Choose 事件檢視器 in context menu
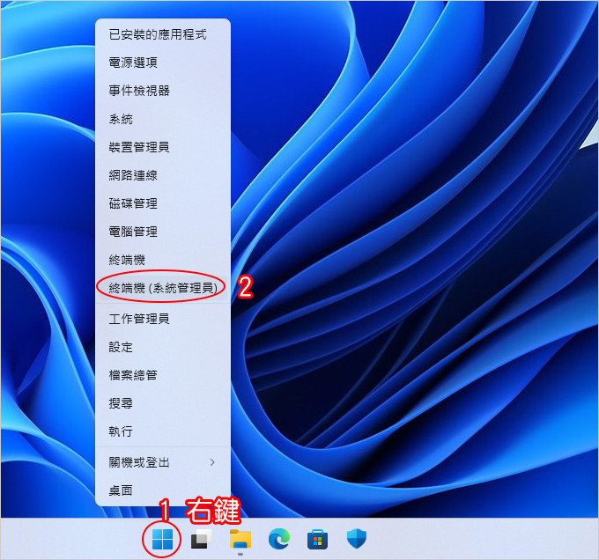The width and height of the screenshot is (599, 560). point(163,91)
